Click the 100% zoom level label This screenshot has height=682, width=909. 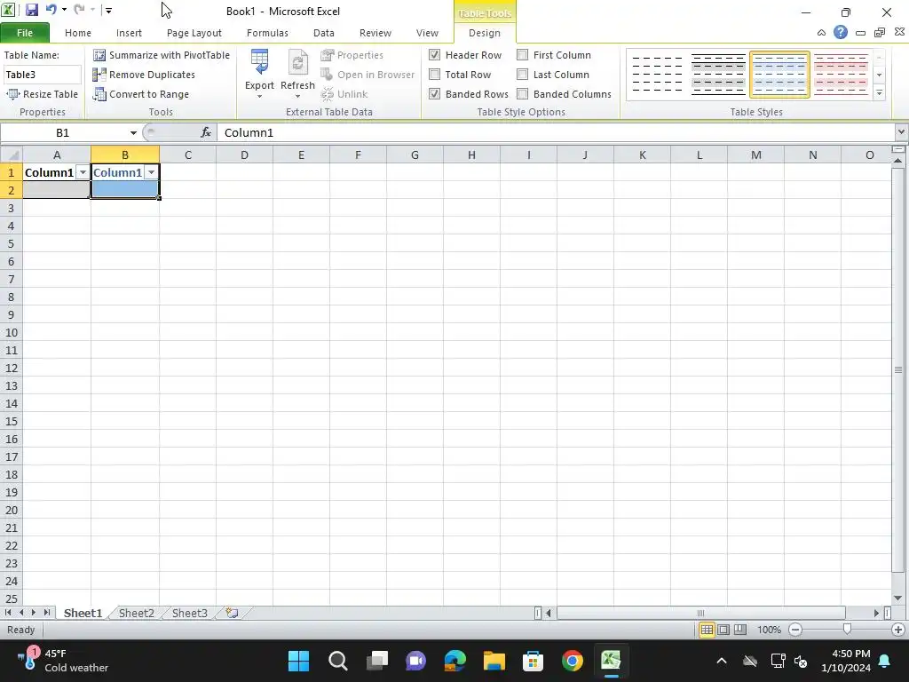point(769,630)
